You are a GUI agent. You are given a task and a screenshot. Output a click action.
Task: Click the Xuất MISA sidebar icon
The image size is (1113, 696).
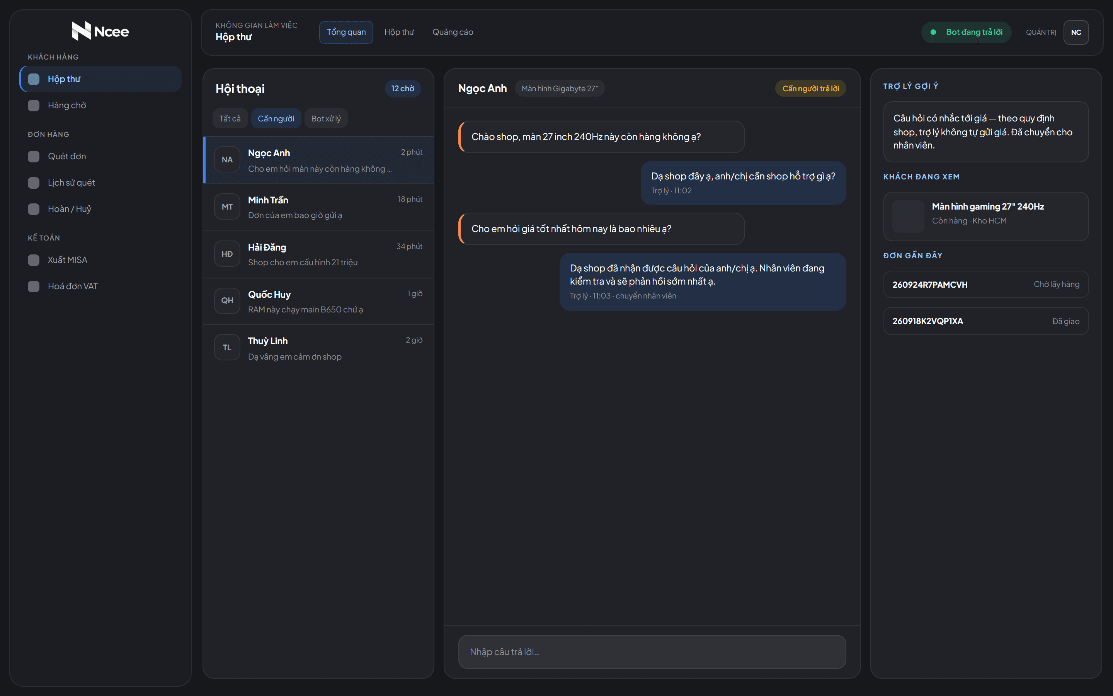coord(34,260)
